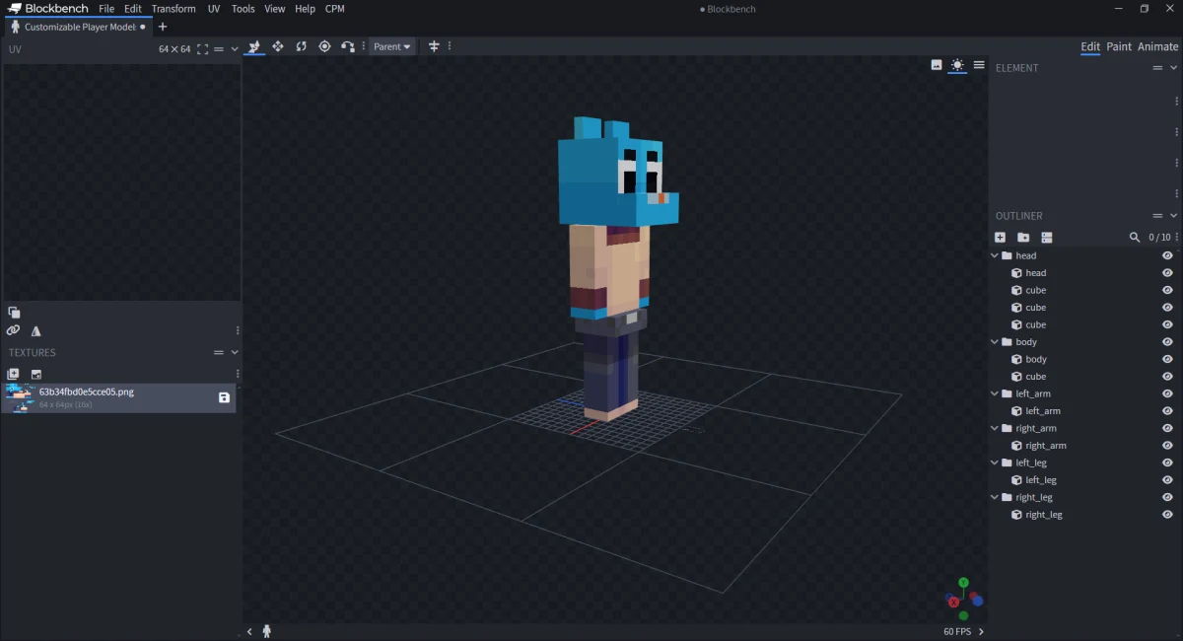Open the viewport hamburger menu

pos(979,65)
